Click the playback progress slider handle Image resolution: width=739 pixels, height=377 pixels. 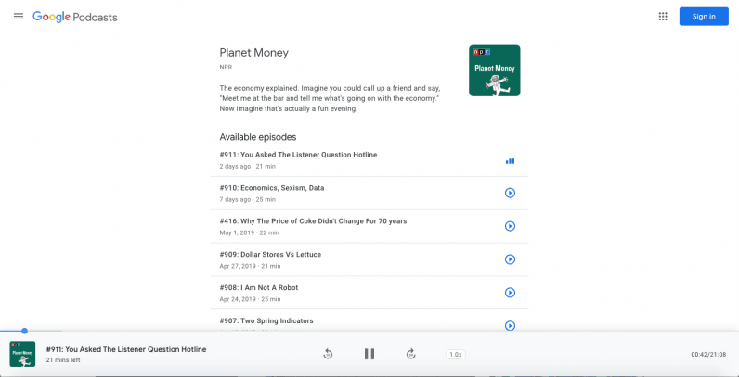click(24, 331)
